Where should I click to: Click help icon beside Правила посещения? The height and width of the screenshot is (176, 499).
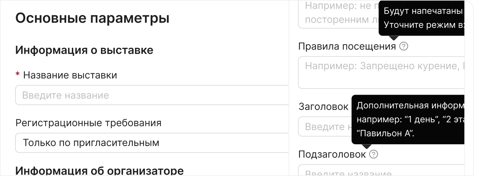point(404,46)
